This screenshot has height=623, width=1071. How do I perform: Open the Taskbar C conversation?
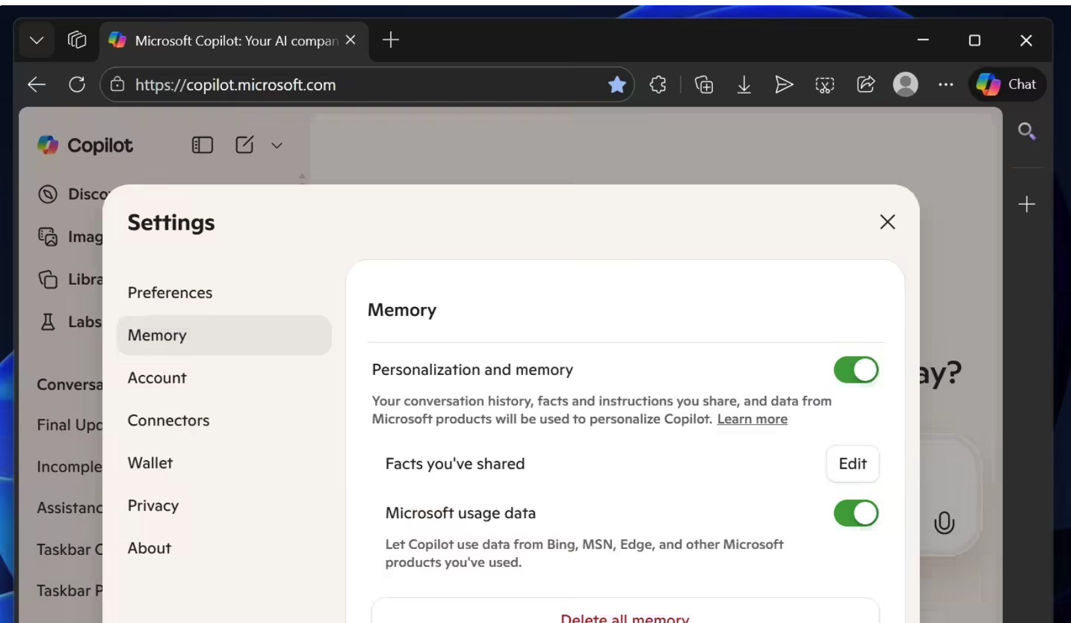[x=70, y=550]
